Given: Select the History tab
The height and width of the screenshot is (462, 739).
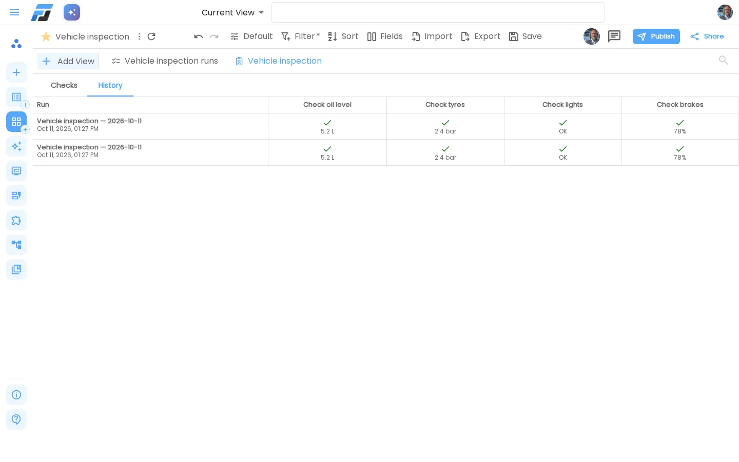Looking at the screenshot, I should point(110,85).
